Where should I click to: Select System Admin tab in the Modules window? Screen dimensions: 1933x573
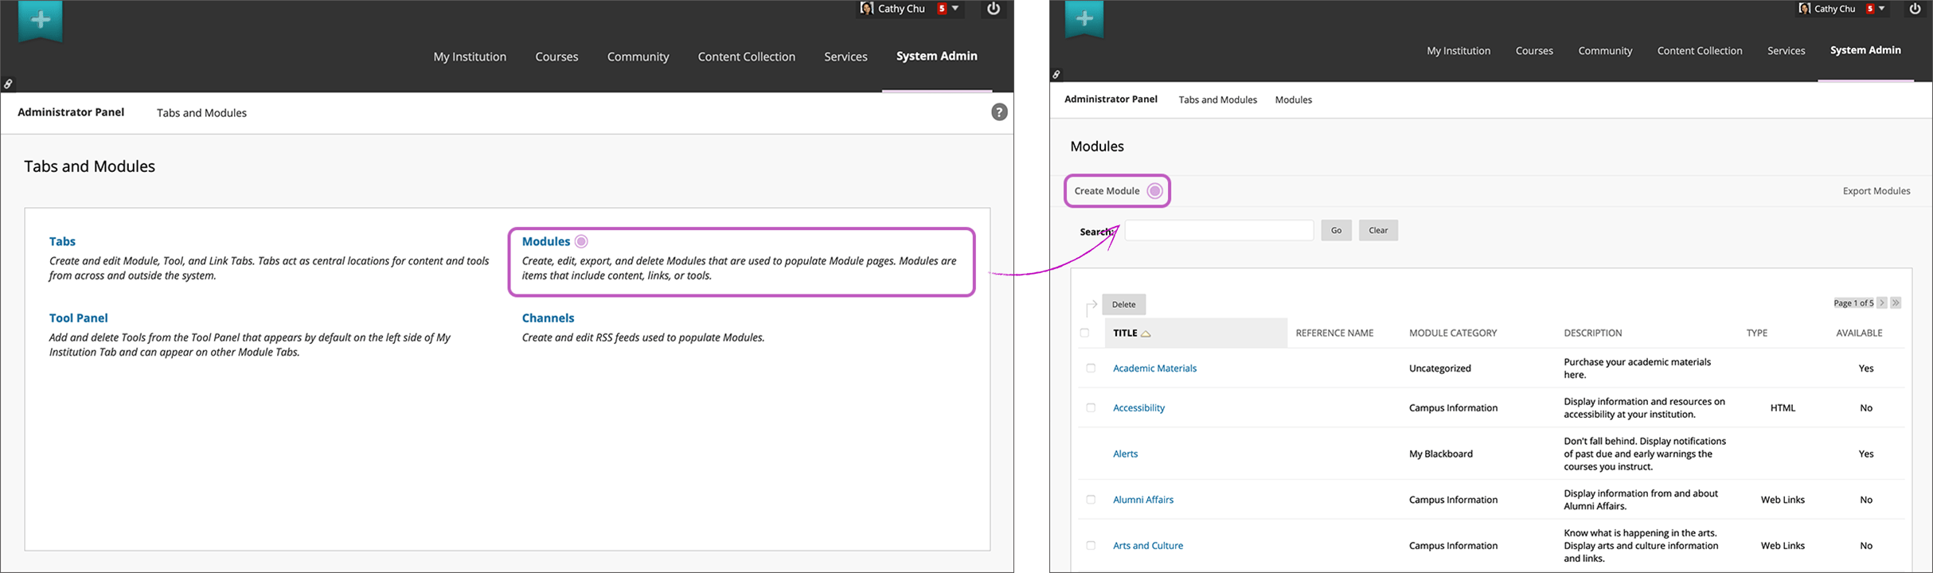1865,49
